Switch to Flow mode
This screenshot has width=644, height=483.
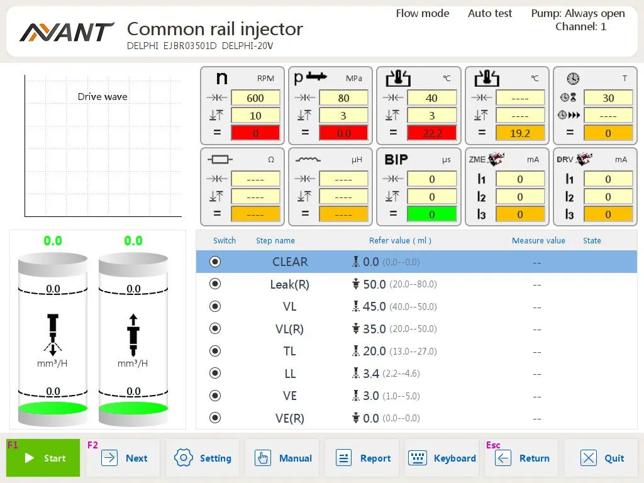tap(422, 13)
